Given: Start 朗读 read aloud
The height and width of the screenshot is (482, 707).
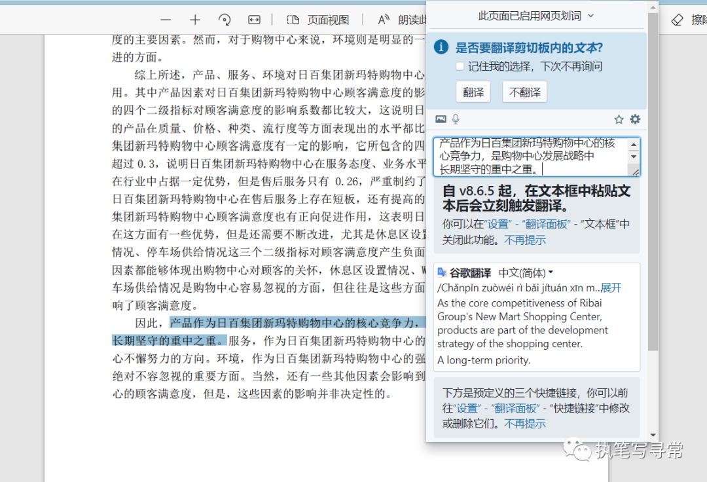Looking at the screenshot, I should point(402,20).
